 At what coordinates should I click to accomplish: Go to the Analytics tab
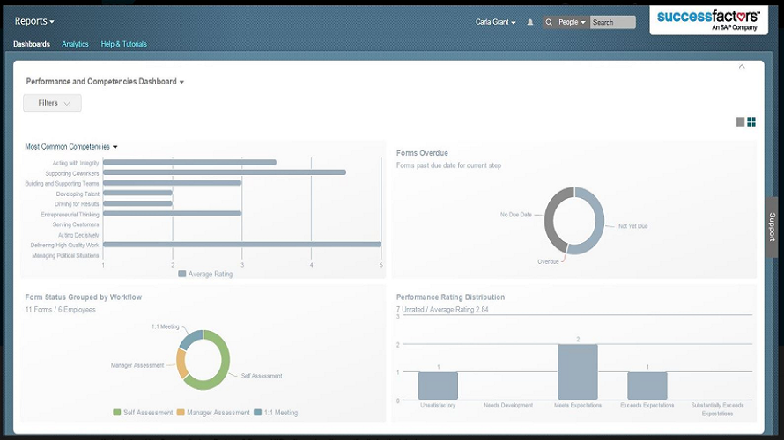tap(75, 44)
